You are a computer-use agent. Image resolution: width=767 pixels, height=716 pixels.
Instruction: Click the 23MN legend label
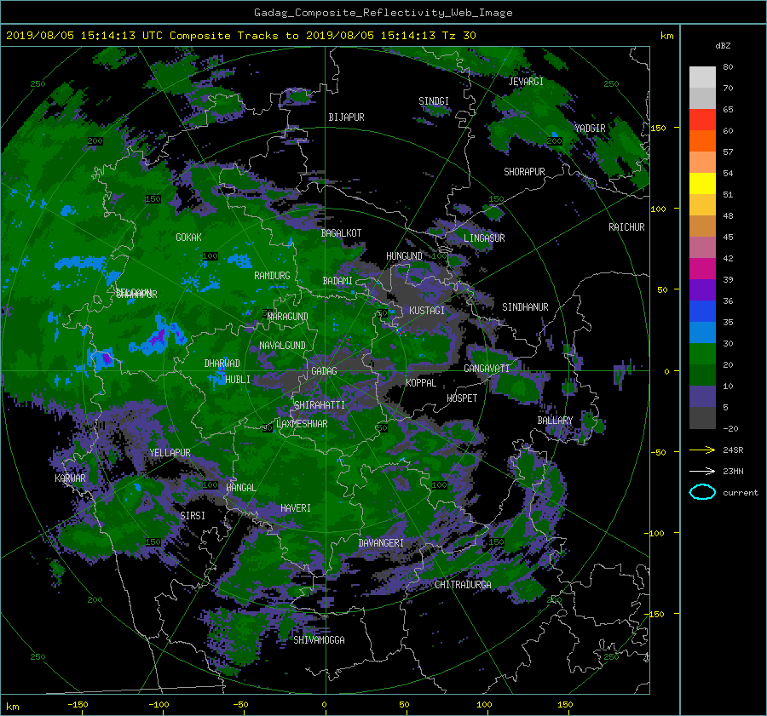[733, 472]
